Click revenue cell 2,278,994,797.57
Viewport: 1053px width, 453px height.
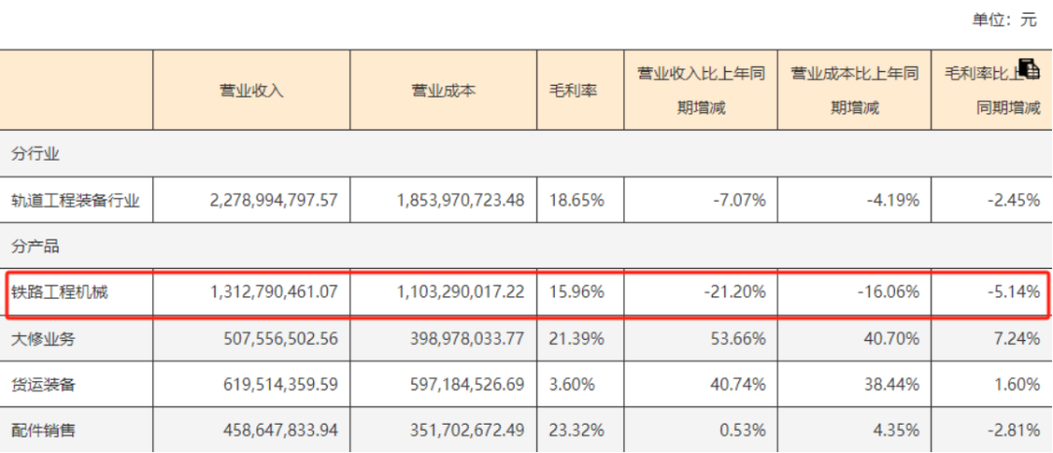coord(273,200)
